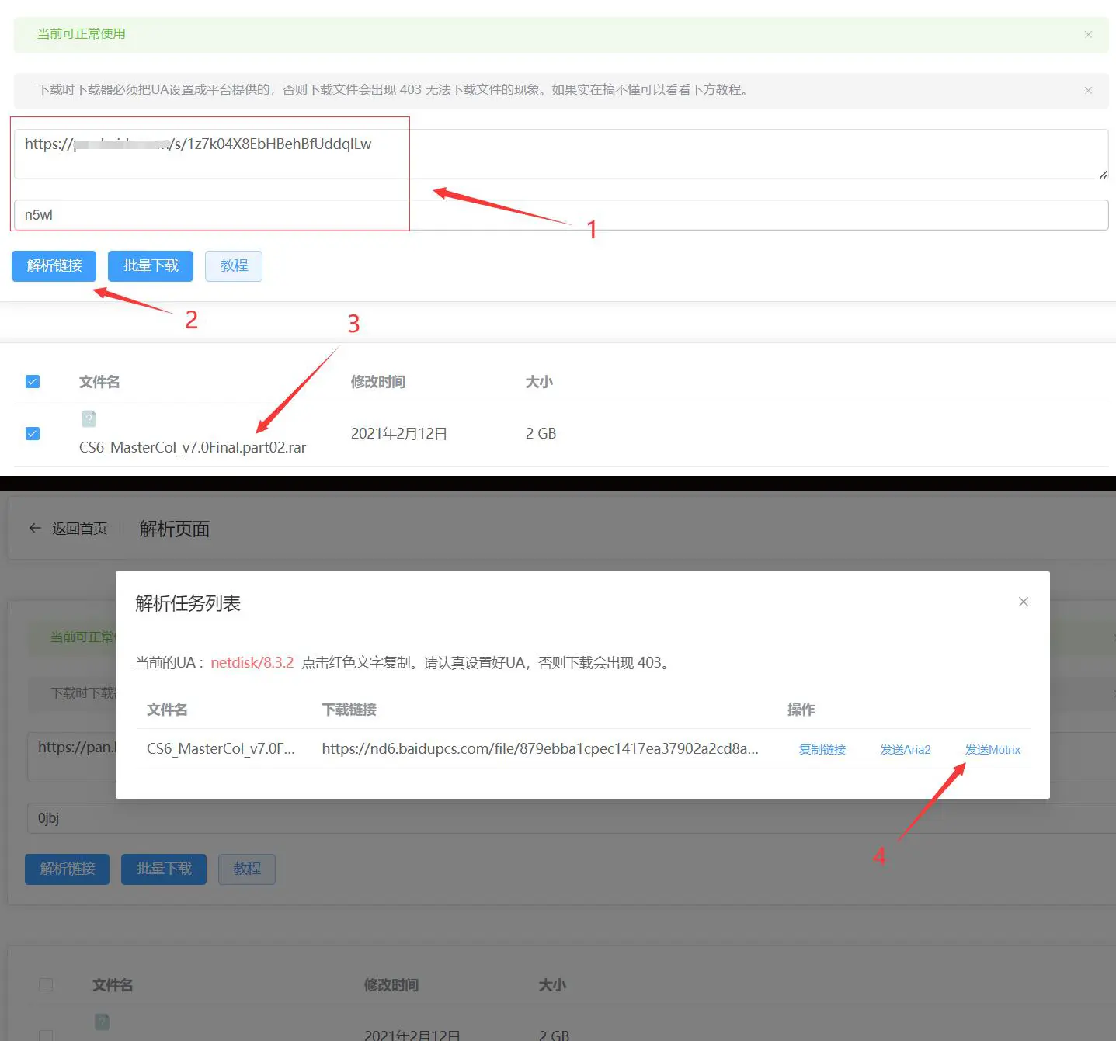Click the 发送Aria2 action link

[x=906, y=749]
